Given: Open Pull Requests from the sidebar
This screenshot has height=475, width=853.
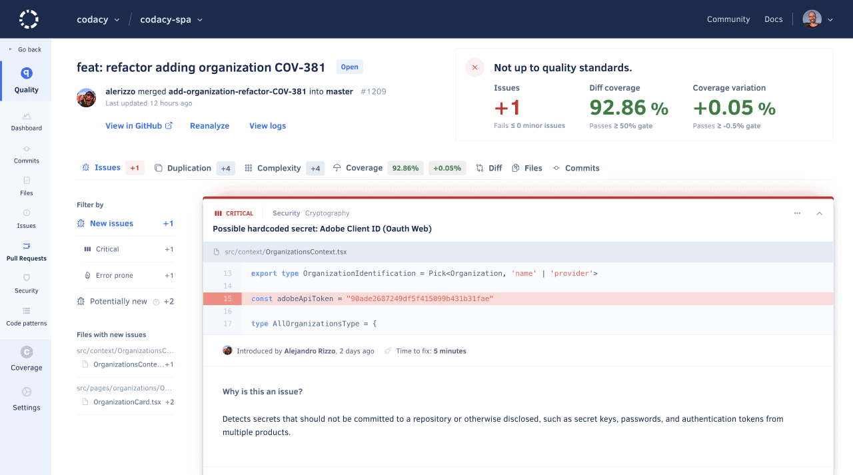Looking at the screenshot, I should (26, 252).
